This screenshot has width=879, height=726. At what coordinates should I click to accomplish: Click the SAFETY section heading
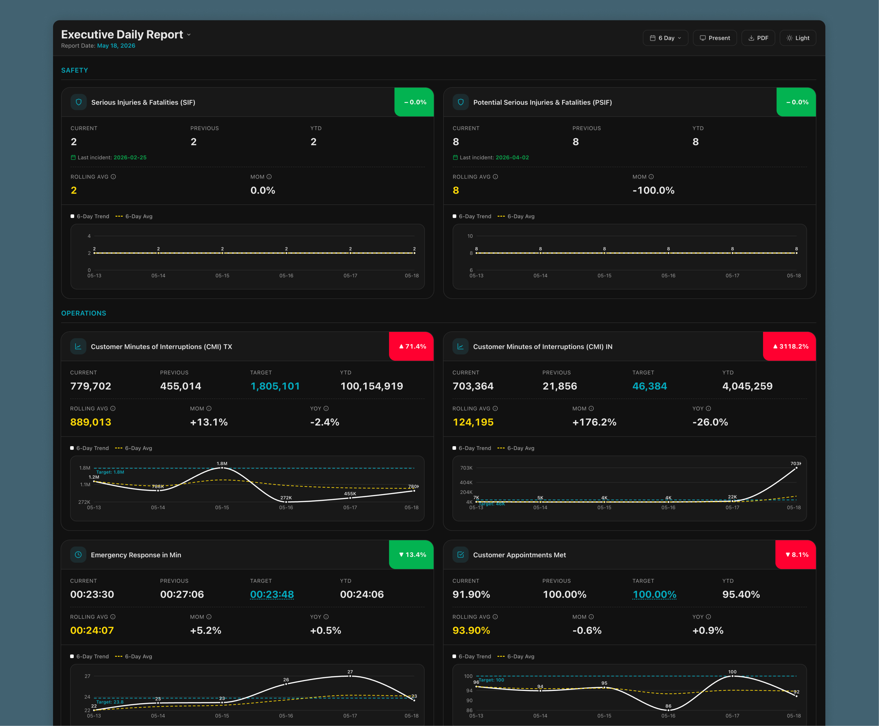point(74,70)
